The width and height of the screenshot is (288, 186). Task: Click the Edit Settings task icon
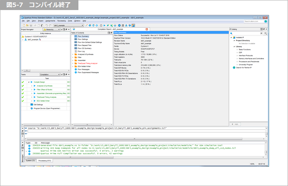click(32, 105)
